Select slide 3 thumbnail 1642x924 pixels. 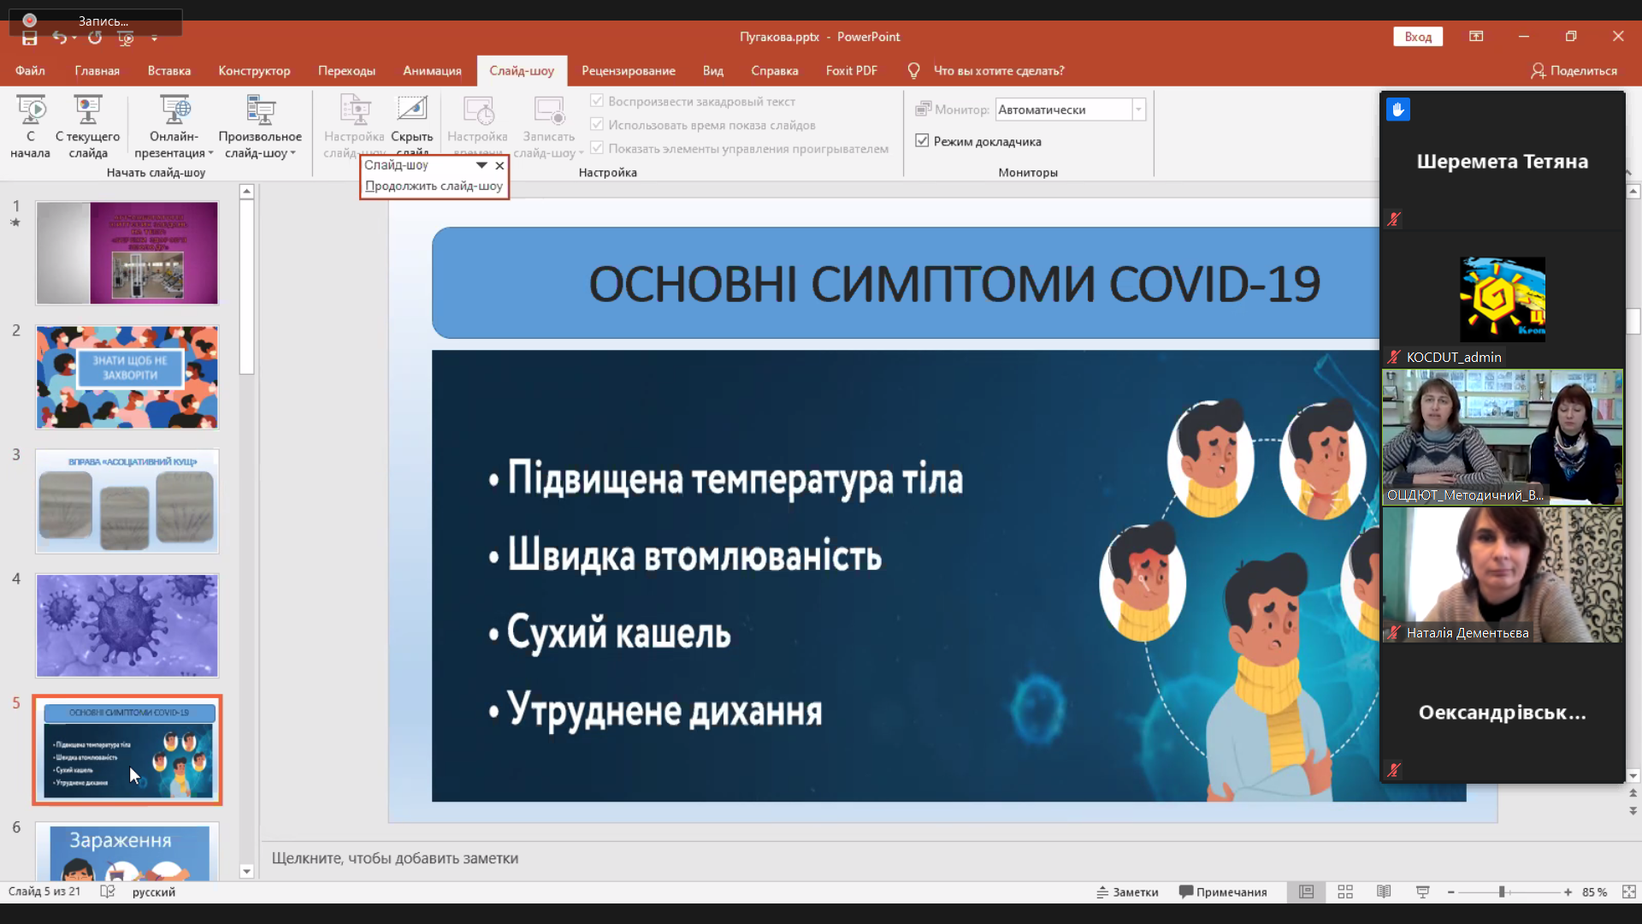click(127, 501)
